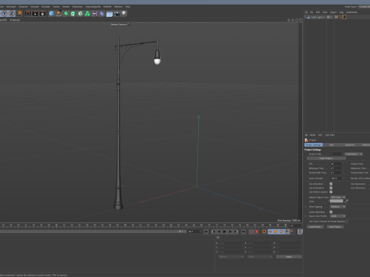Click the Floor environment icon

109,14
